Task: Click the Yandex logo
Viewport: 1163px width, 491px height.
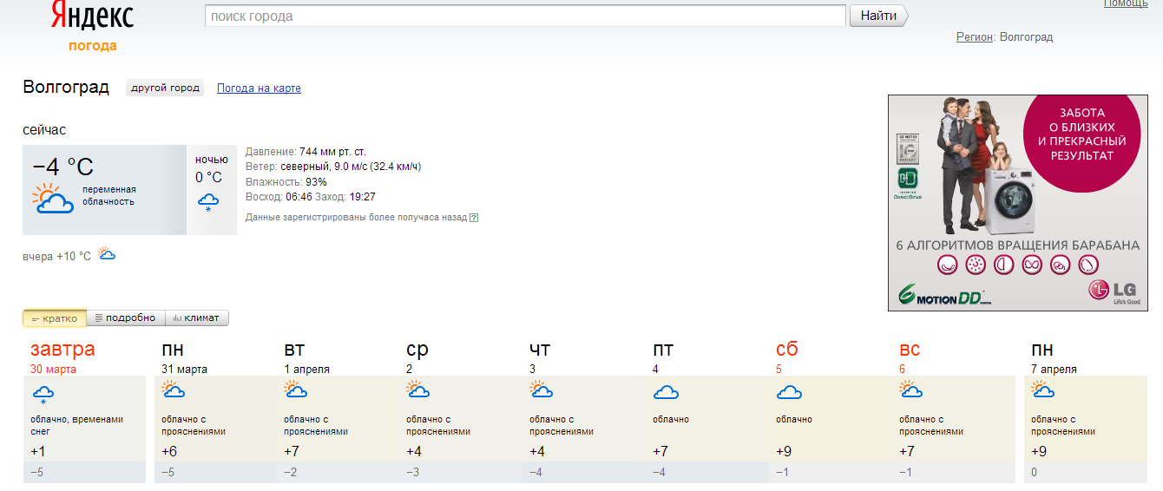Action: tap(92, 16)
